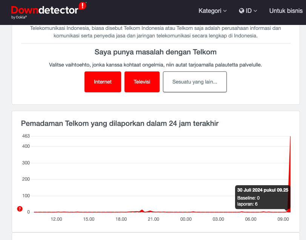Expand the Kategori dropdown menu
Viewport: 306px width, 240px height.
click(212, 11)
